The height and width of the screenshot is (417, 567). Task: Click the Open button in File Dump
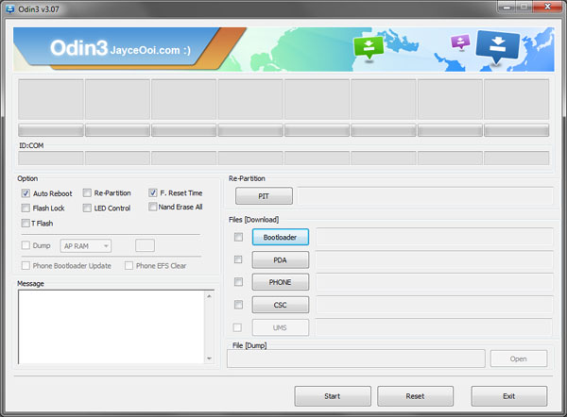519,359
